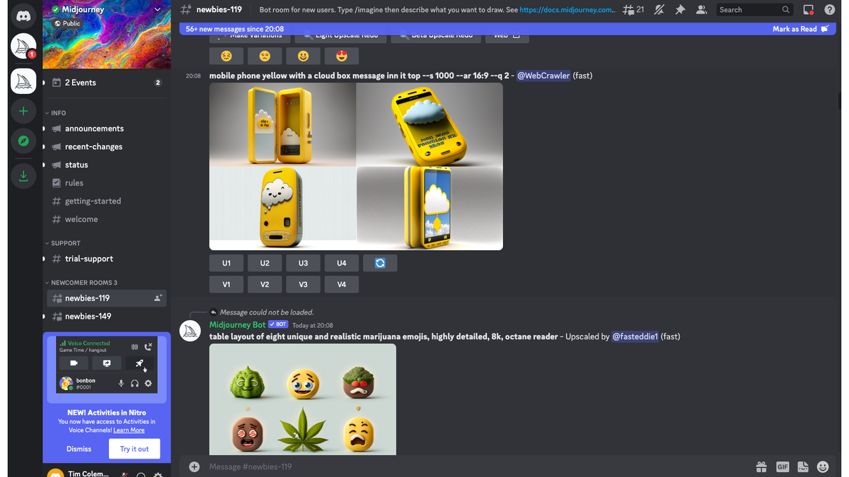This screenshot has width=849, height=477.
Task: Disconnect from the voice channel
Action: (x=147, y=347)
